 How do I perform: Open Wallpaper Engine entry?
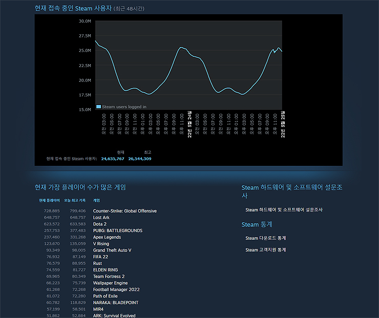pos(110,283)
